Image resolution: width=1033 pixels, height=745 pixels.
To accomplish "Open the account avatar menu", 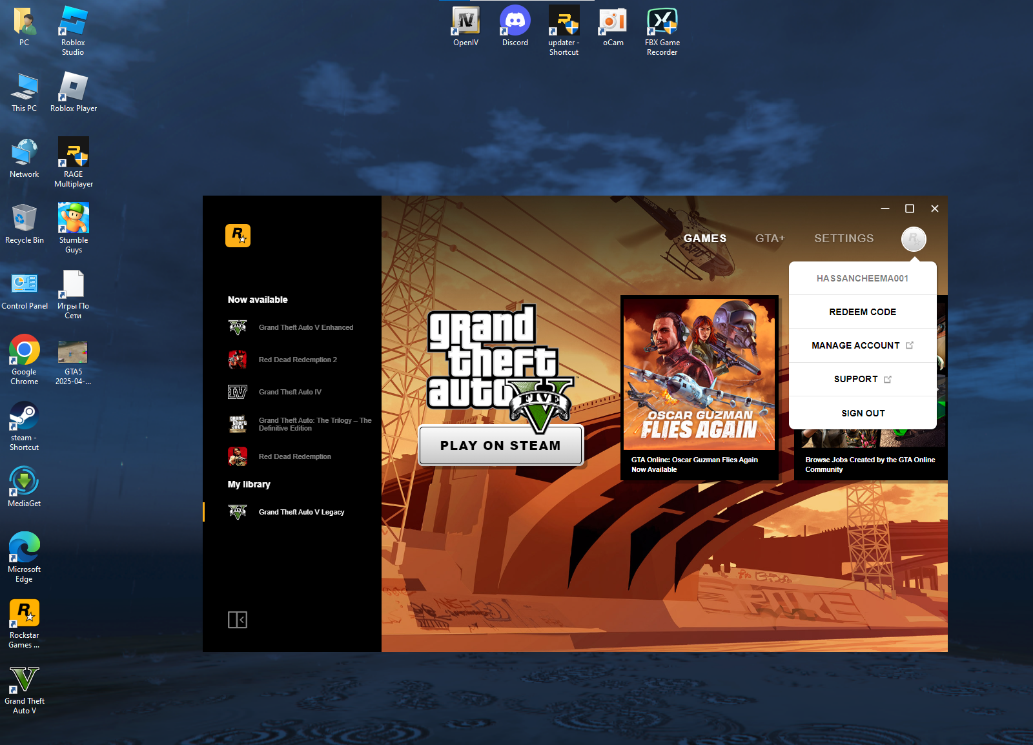I will click(x=914, y=239).
